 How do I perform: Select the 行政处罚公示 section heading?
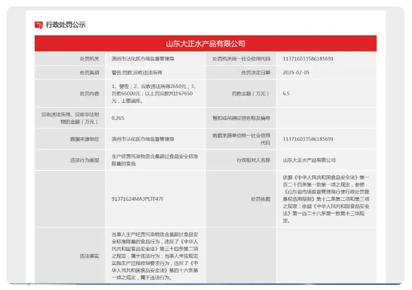point(66,24)
